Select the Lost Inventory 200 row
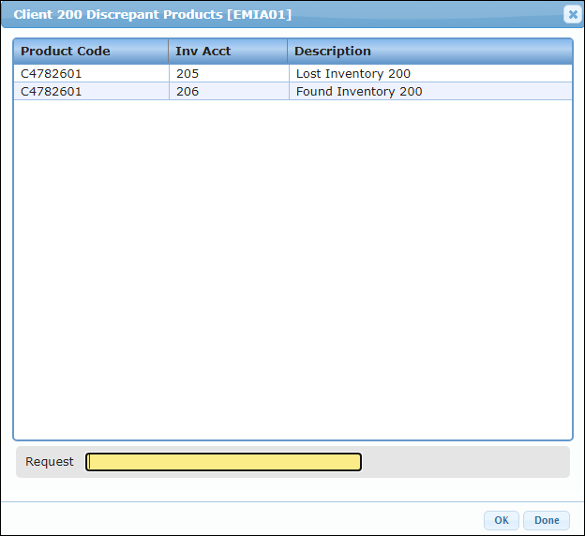This screenshot has height=536, width=585. coord(292,74)
